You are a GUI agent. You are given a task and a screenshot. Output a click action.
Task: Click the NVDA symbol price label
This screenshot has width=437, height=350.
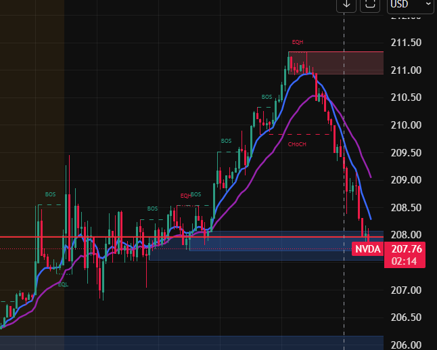[368, 249]
